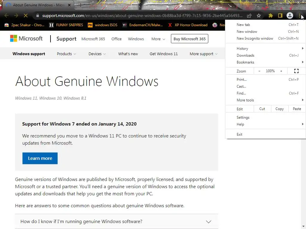Viewport: 306px width, 229px height.
Task: Open the Help submenu
Action: point(266,124)
